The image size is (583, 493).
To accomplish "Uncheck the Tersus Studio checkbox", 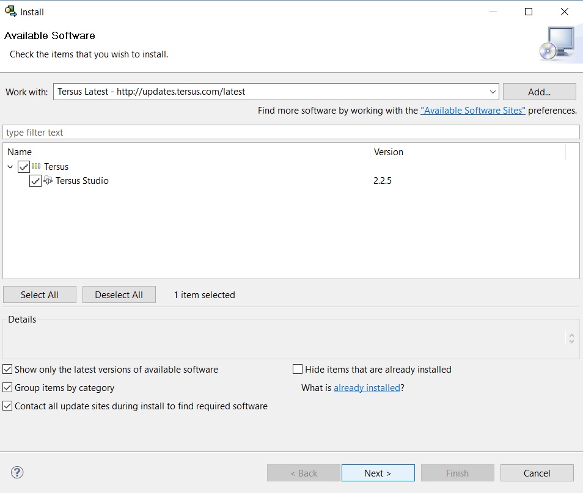I will [x=35, y=181].
